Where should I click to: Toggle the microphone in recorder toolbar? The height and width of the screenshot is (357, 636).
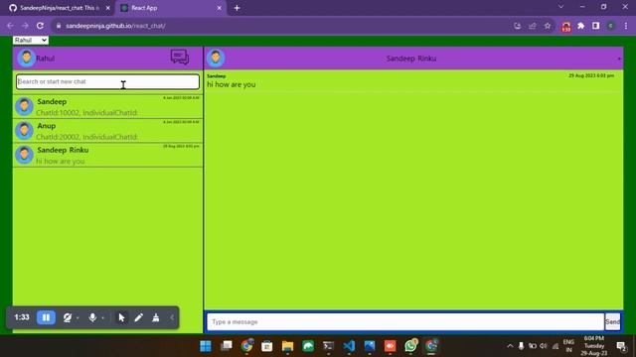click(92, 317)
